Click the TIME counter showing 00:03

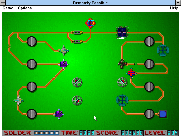[x=87, y=133]
